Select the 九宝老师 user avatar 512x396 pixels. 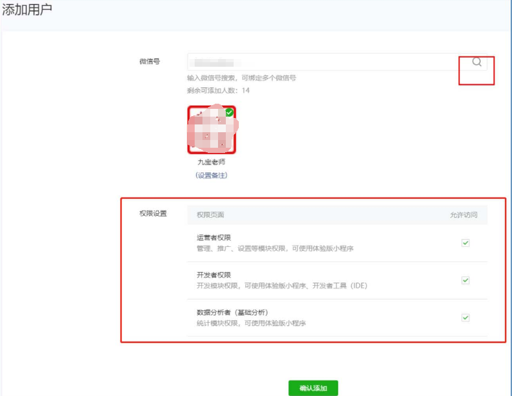click(x=212, y=130)
